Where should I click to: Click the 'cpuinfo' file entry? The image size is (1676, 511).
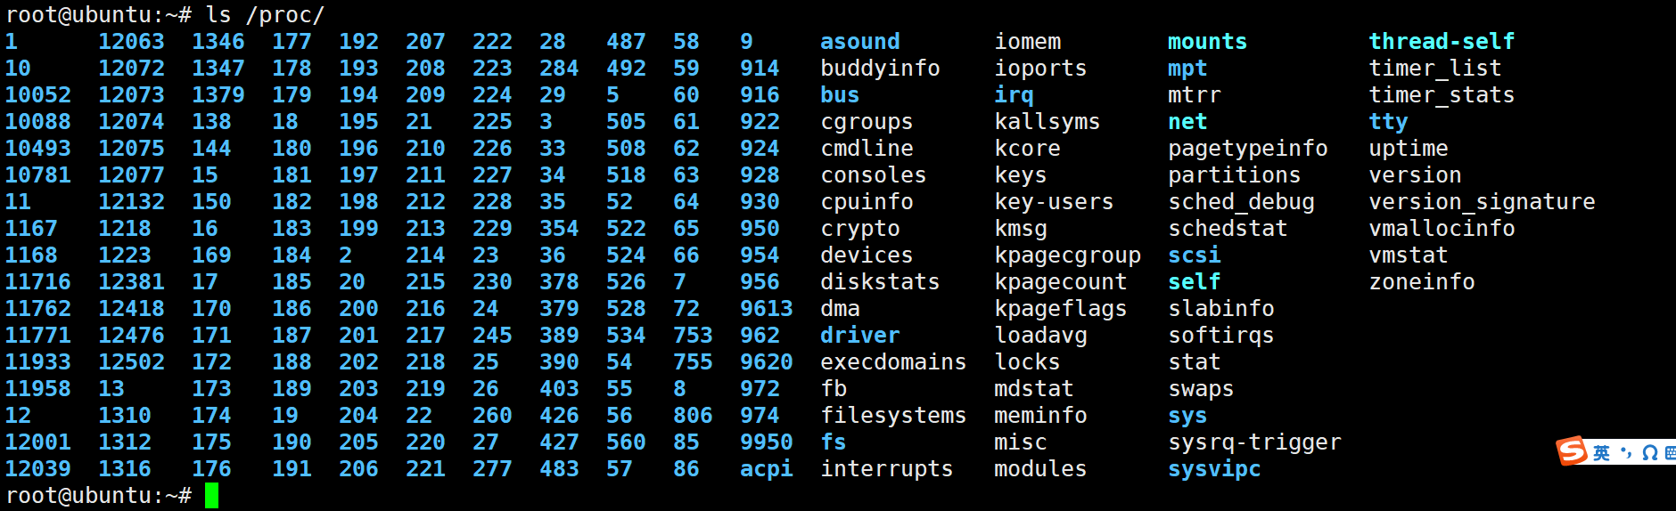click(867, 202)
